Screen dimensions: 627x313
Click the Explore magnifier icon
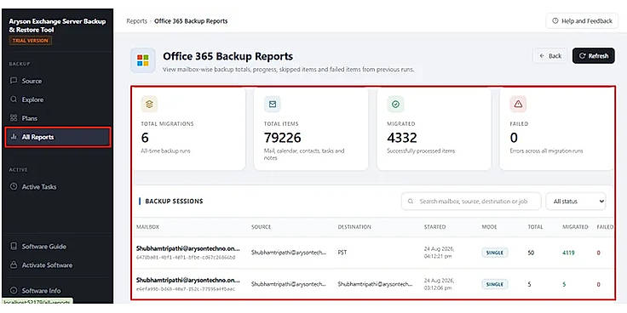pos(14,99)
